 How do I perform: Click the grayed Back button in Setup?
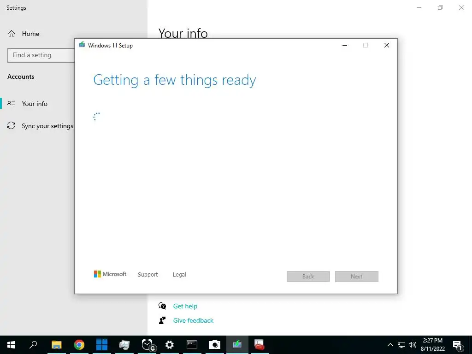click(308, 277)
